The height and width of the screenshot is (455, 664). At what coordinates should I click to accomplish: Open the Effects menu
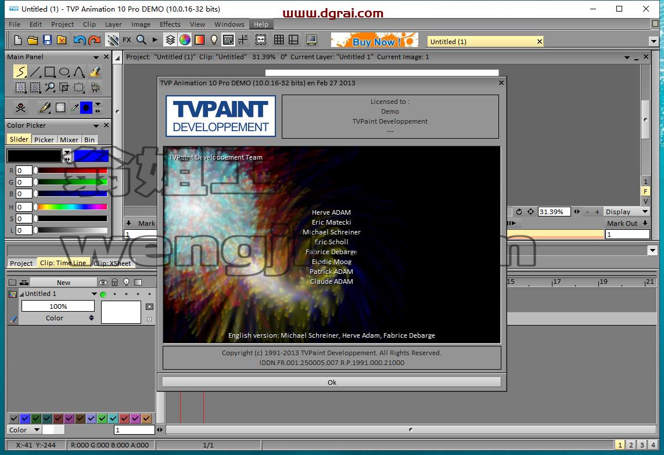(x=170, y=24)
